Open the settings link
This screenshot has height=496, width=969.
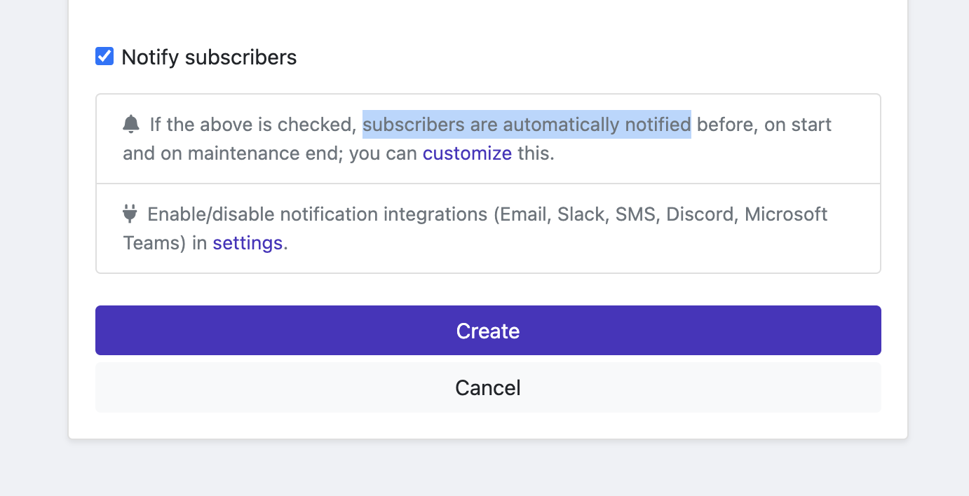click(x=248, y=242)
